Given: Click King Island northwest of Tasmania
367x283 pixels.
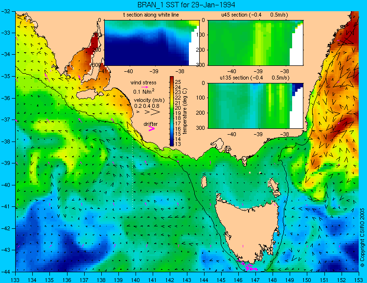Looking at the screenshot, I should click(204, 182).
